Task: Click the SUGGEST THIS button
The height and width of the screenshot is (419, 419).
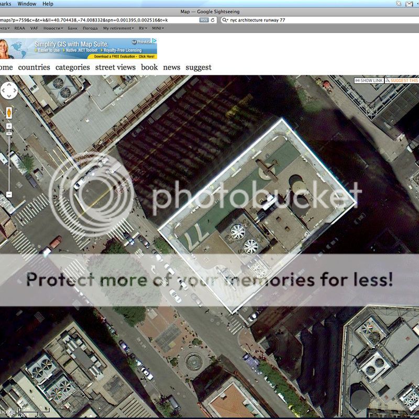Action: 402,81
